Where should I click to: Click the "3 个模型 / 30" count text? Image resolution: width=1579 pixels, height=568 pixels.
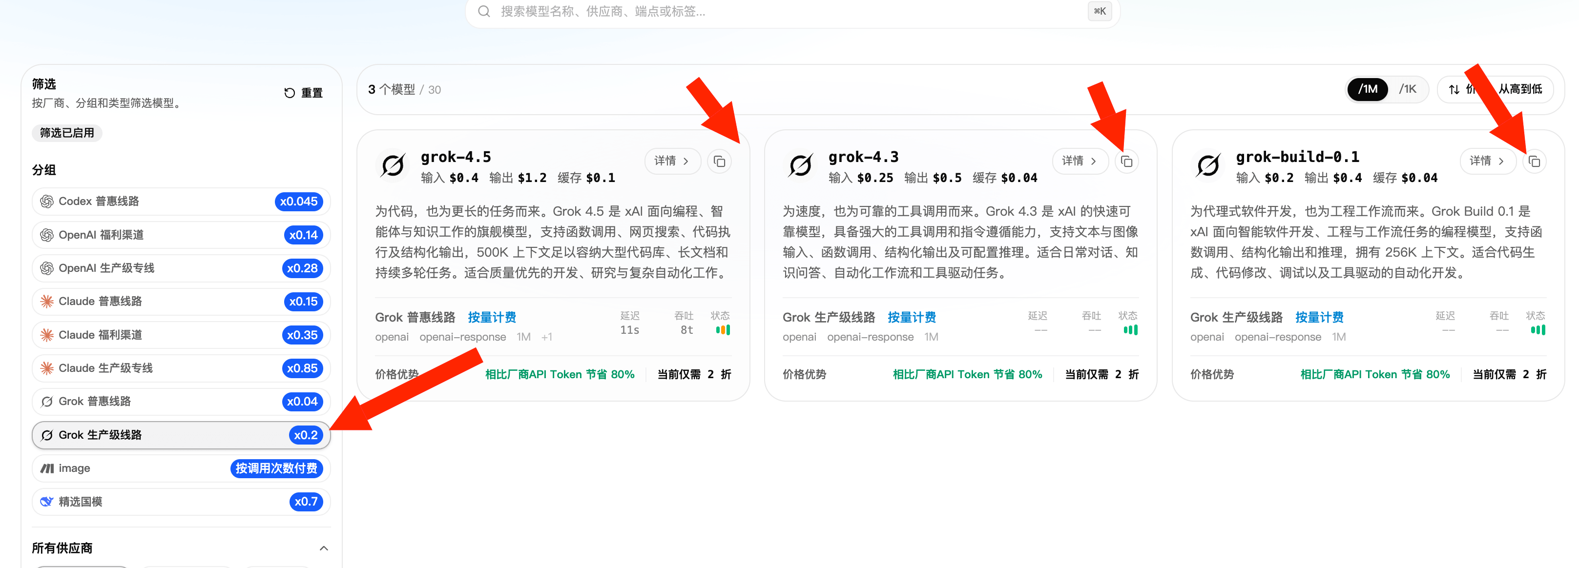[404, 90]
